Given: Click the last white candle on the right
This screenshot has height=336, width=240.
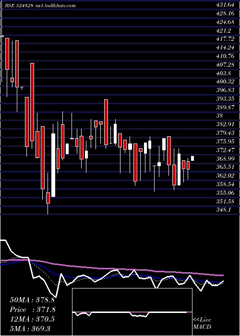Looking at the screenshot, I should tap(192, 158).
